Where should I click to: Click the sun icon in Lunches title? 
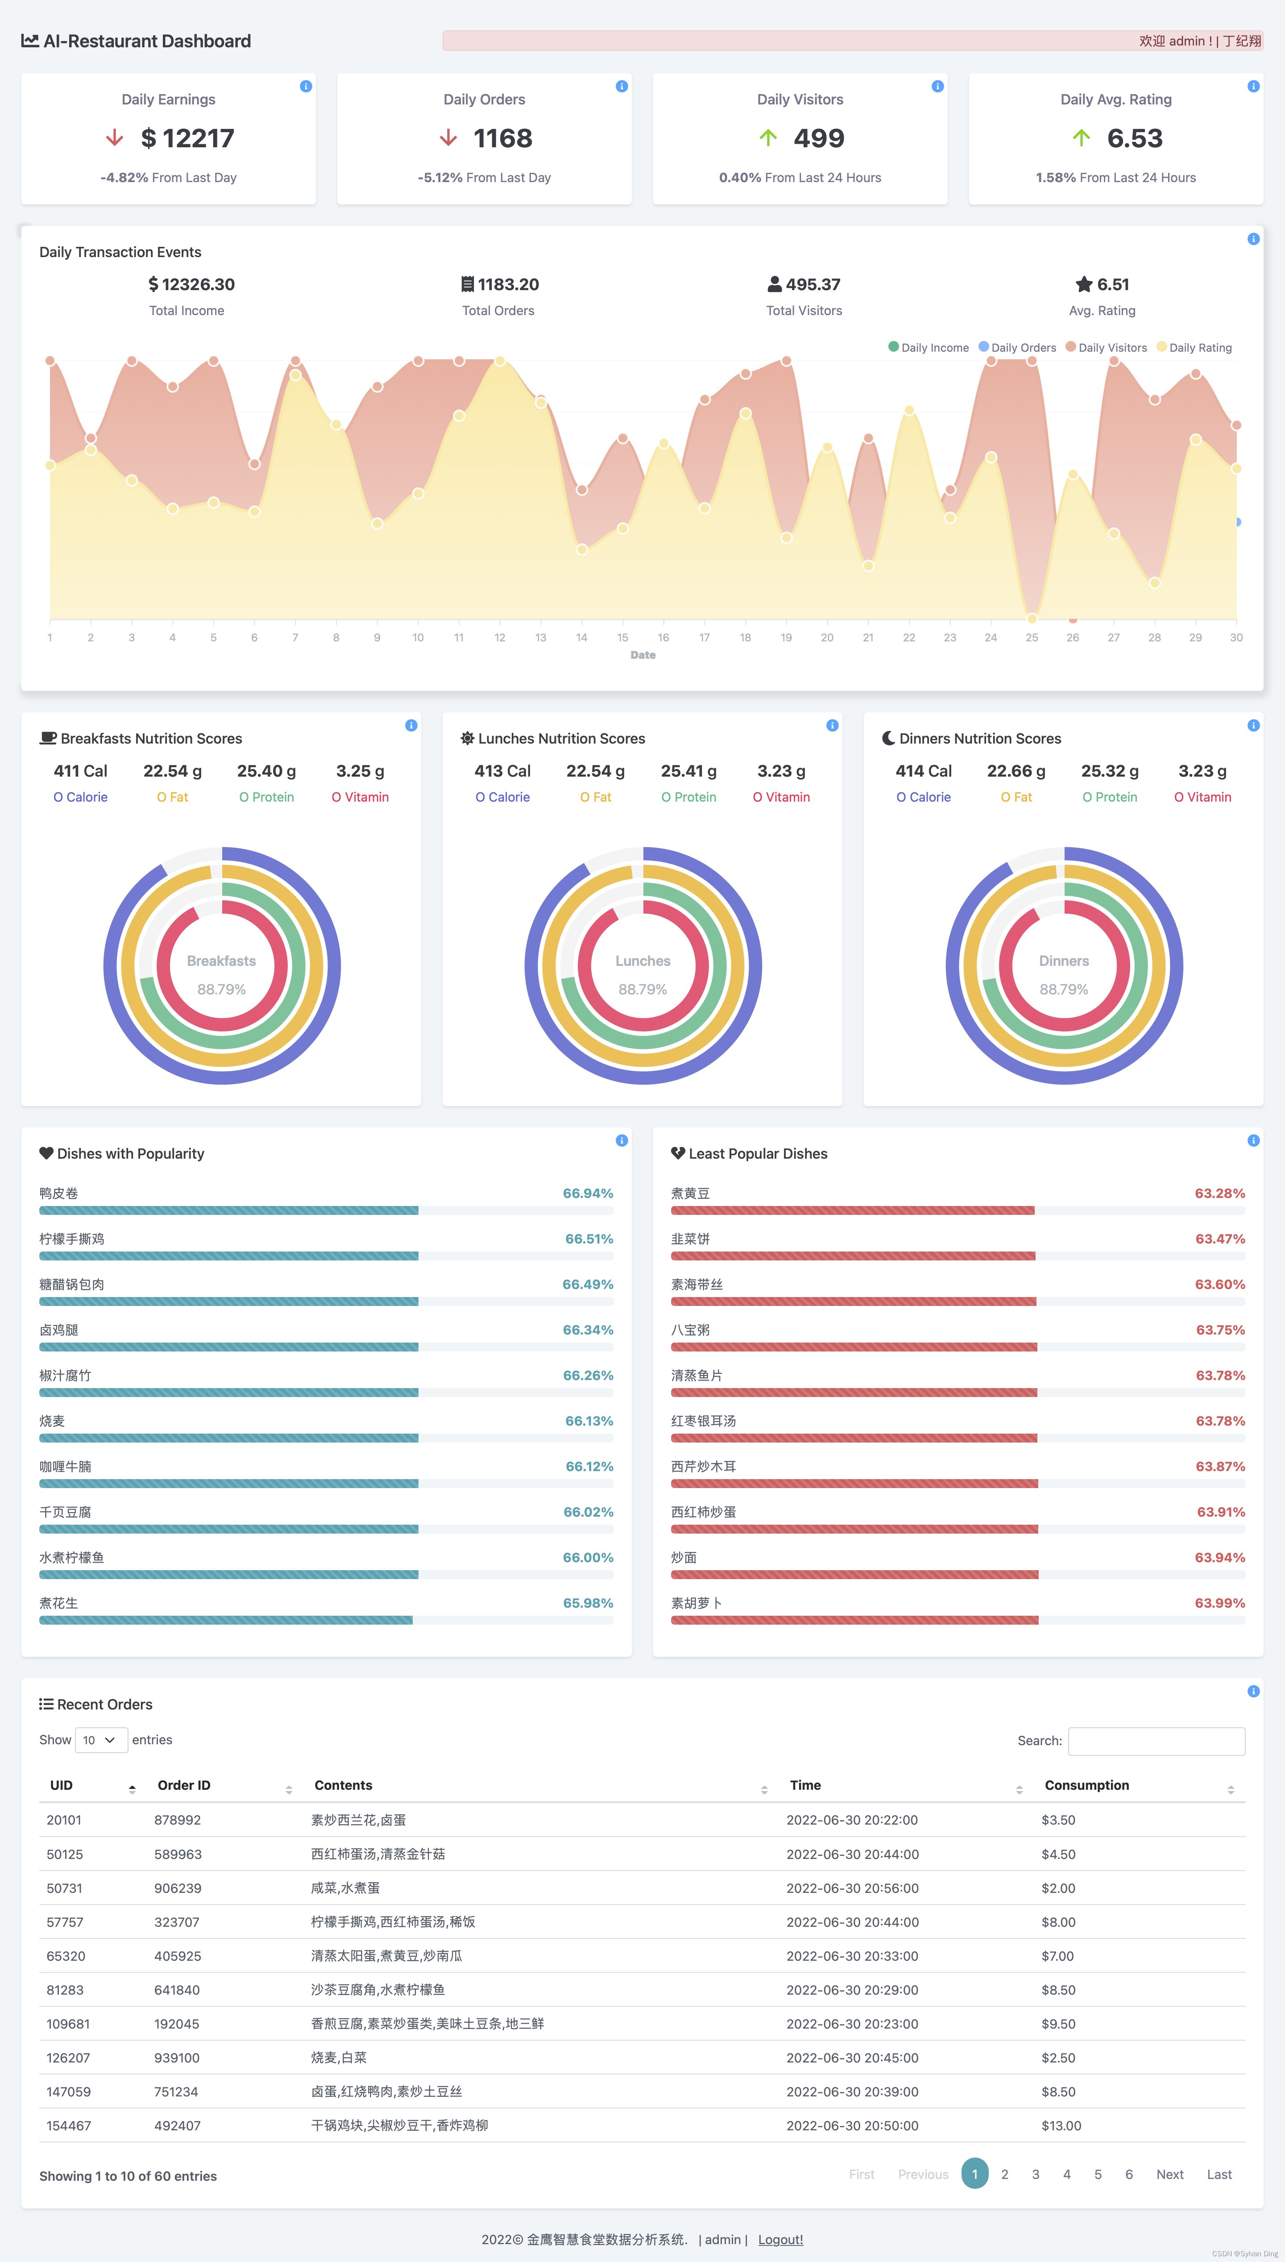(468, 739)
